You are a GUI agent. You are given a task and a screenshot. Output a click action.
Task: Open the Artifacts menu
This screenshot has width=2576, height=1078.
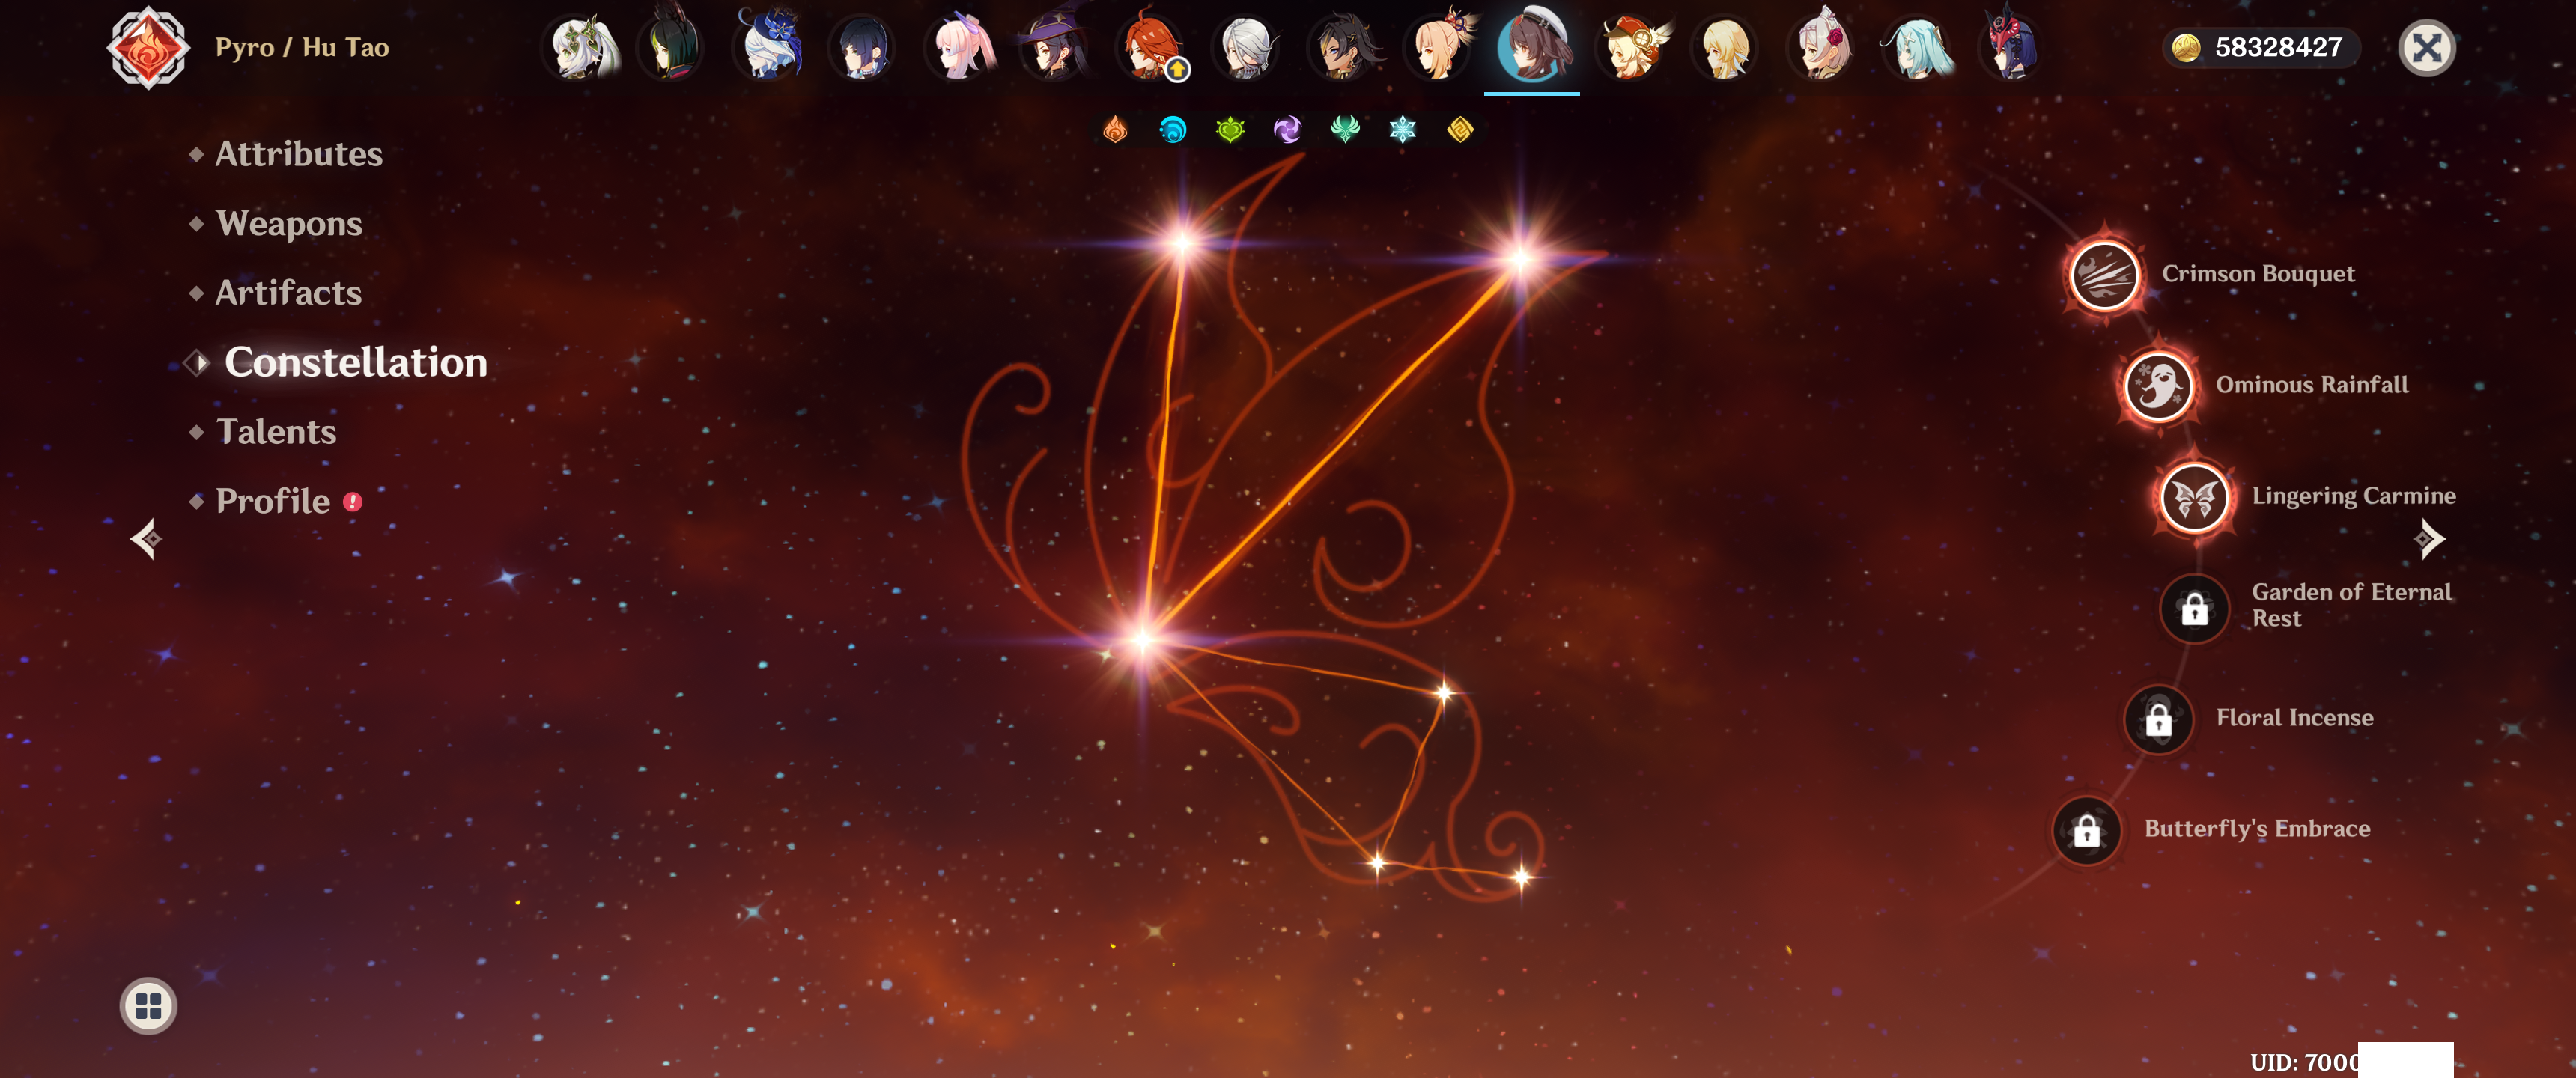point(288,293)
